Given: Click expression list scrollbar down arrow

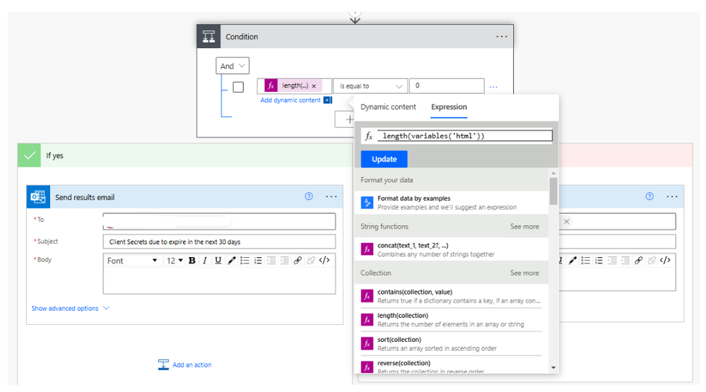Looking at the screenshot, I should pos(553,368).
